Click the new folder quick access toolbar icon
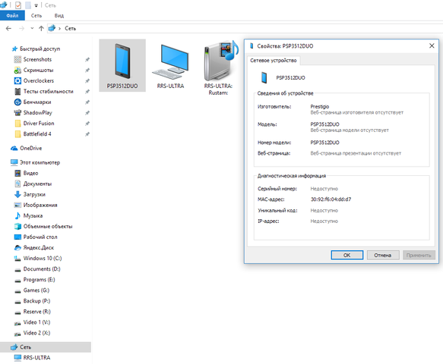The height and width of the screenshot is (364, 443). pyautogui.click(x=28, y=5)
